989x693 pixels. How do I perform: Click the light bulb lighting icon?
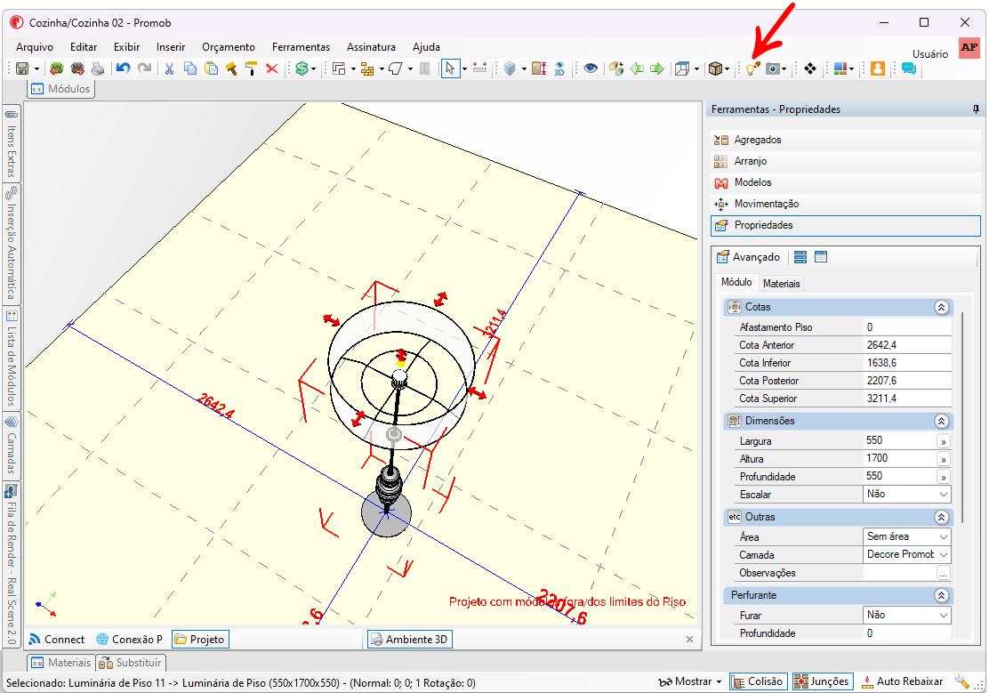[x=752, y=68]
